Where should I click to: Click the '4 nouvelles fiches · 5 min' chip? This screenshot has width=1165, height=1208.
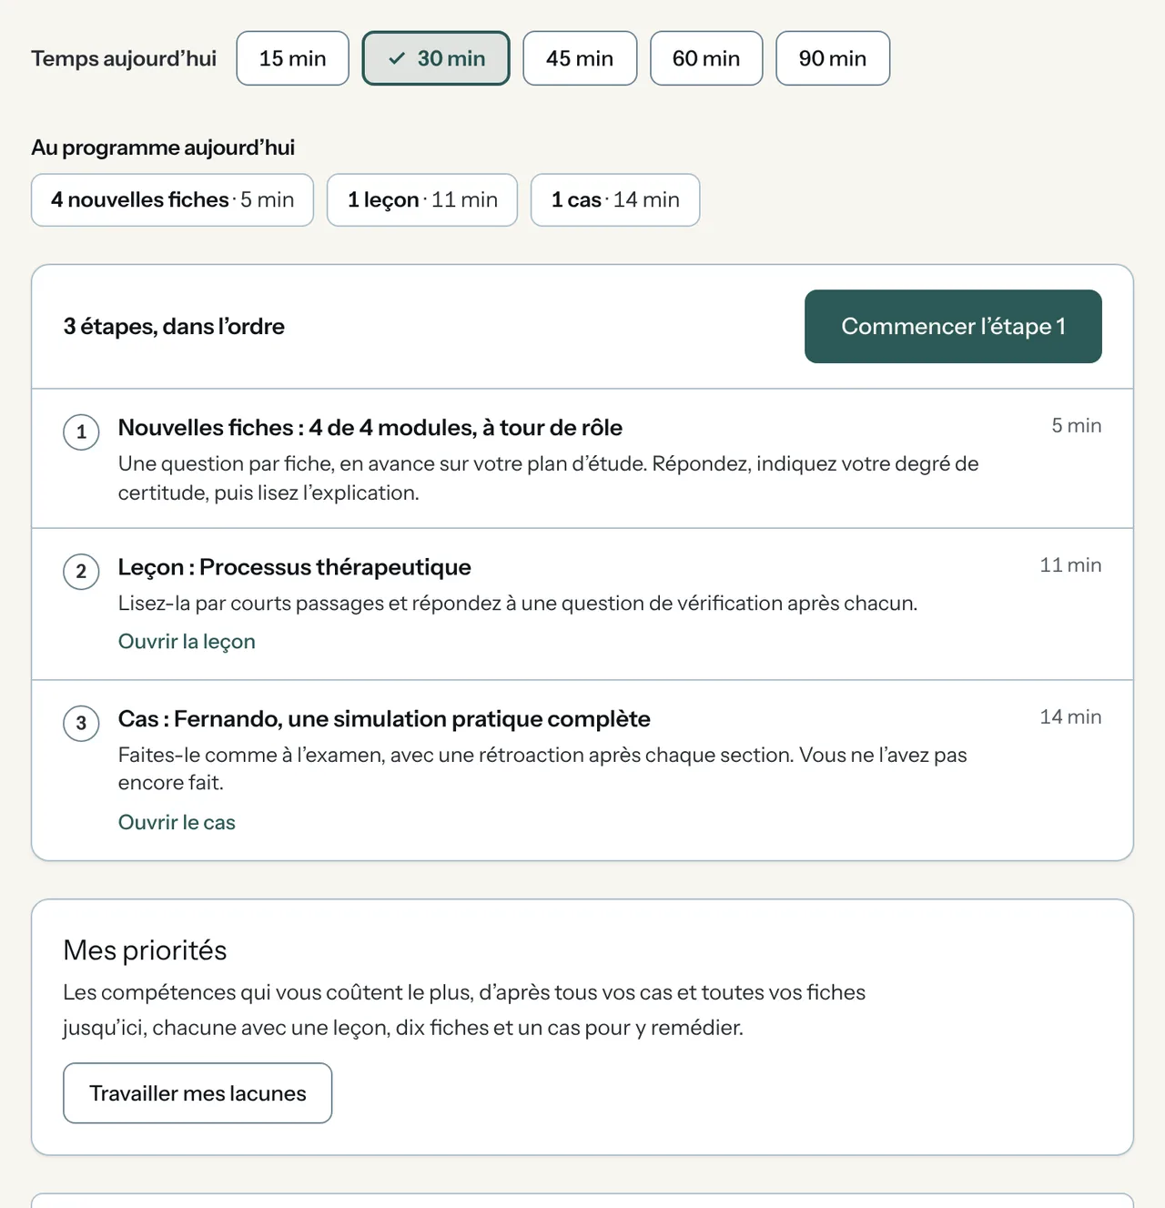(x=173, y=199)
